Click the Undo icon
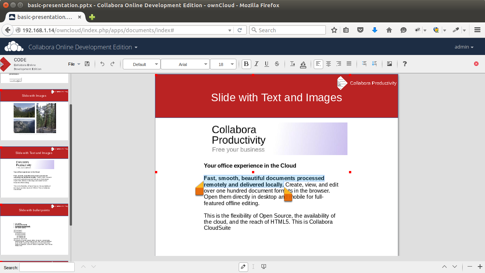Image resolution: width=485 pixels, height=273 pixels. (x=102, y=64)
